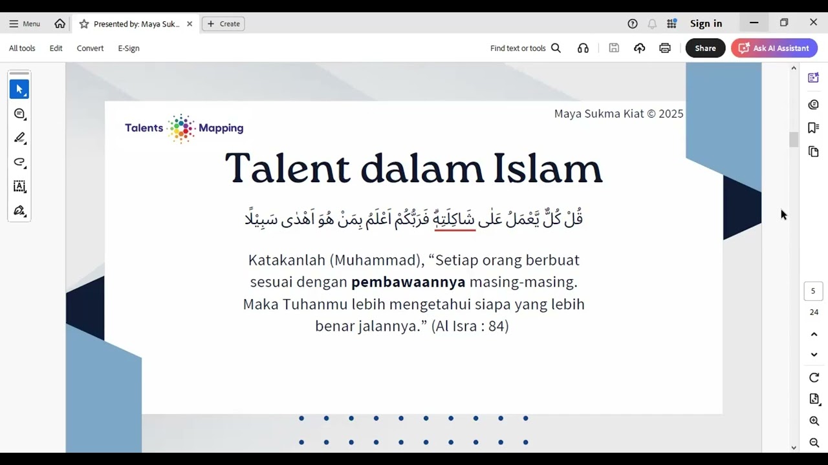Image resolution: width=828 pixels, height=465 pixels.
Task: Click the Share button
Action: pos(705,48)
